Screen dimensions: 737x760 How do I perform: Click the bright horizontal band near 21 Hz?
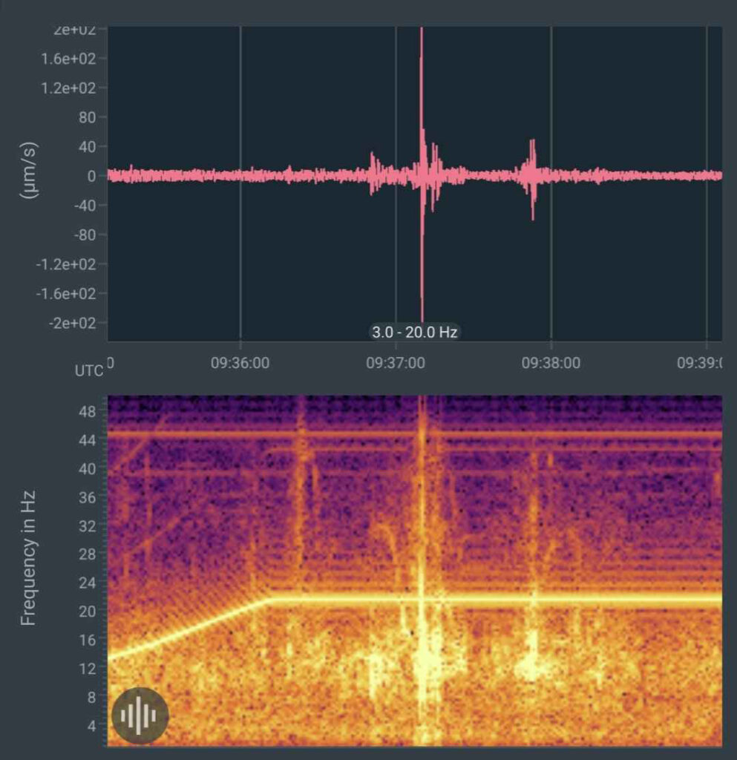[494, 599]
